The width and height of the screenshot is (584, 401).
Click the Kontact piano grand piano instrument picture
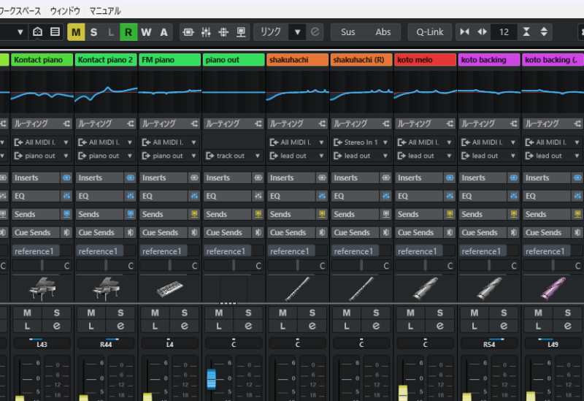(x=42, y=289)
